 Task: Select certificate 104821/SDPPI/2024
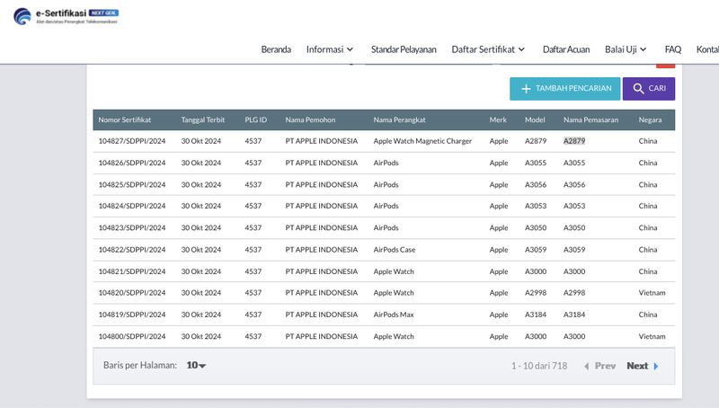[x=132, y=271]
